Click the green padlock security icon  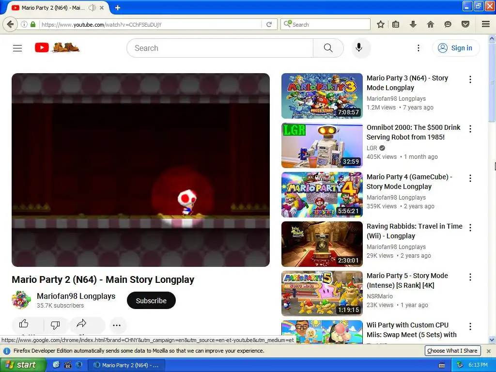33,24
